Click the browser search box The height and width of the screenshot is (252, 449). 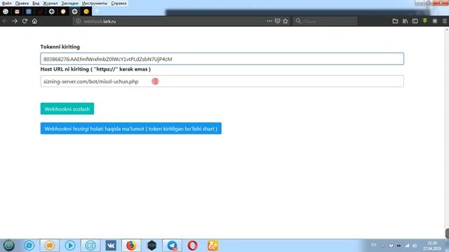coord(325,21)
